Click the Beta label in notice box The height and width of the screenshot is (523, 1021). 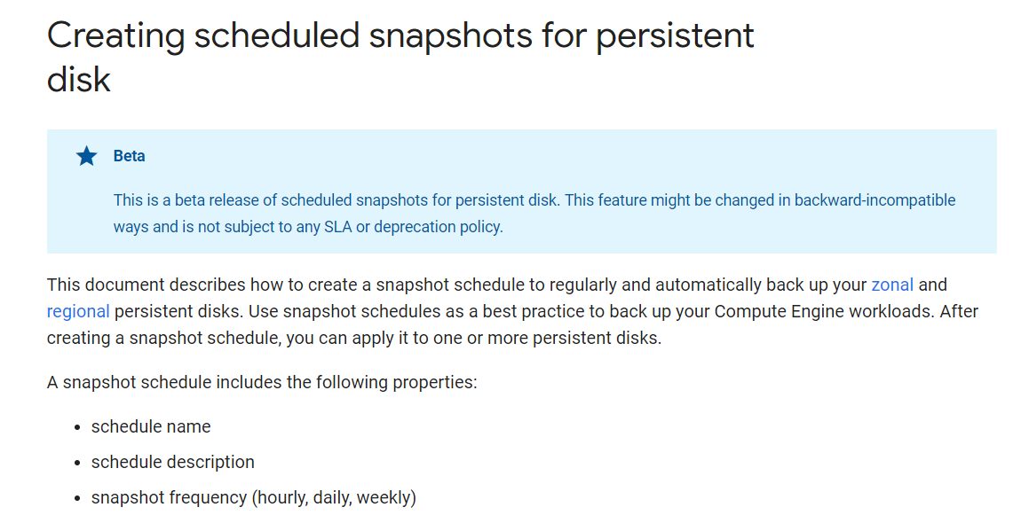coord(129,156)
